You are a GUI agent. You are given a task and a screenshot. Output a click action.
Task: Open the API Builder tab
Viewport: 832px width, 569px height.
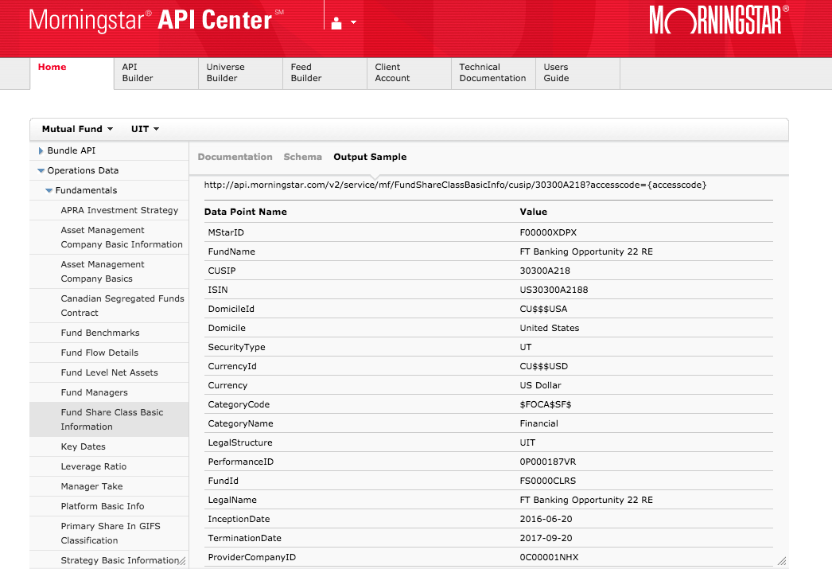[156, 73]
